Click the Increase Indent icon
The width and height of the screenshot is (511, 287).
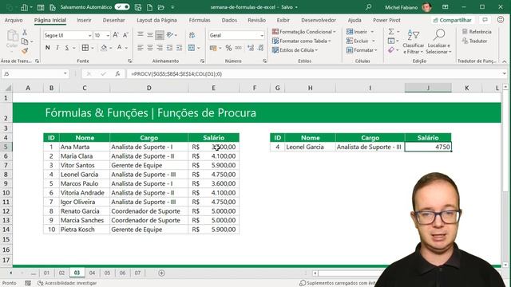(179, 48)
